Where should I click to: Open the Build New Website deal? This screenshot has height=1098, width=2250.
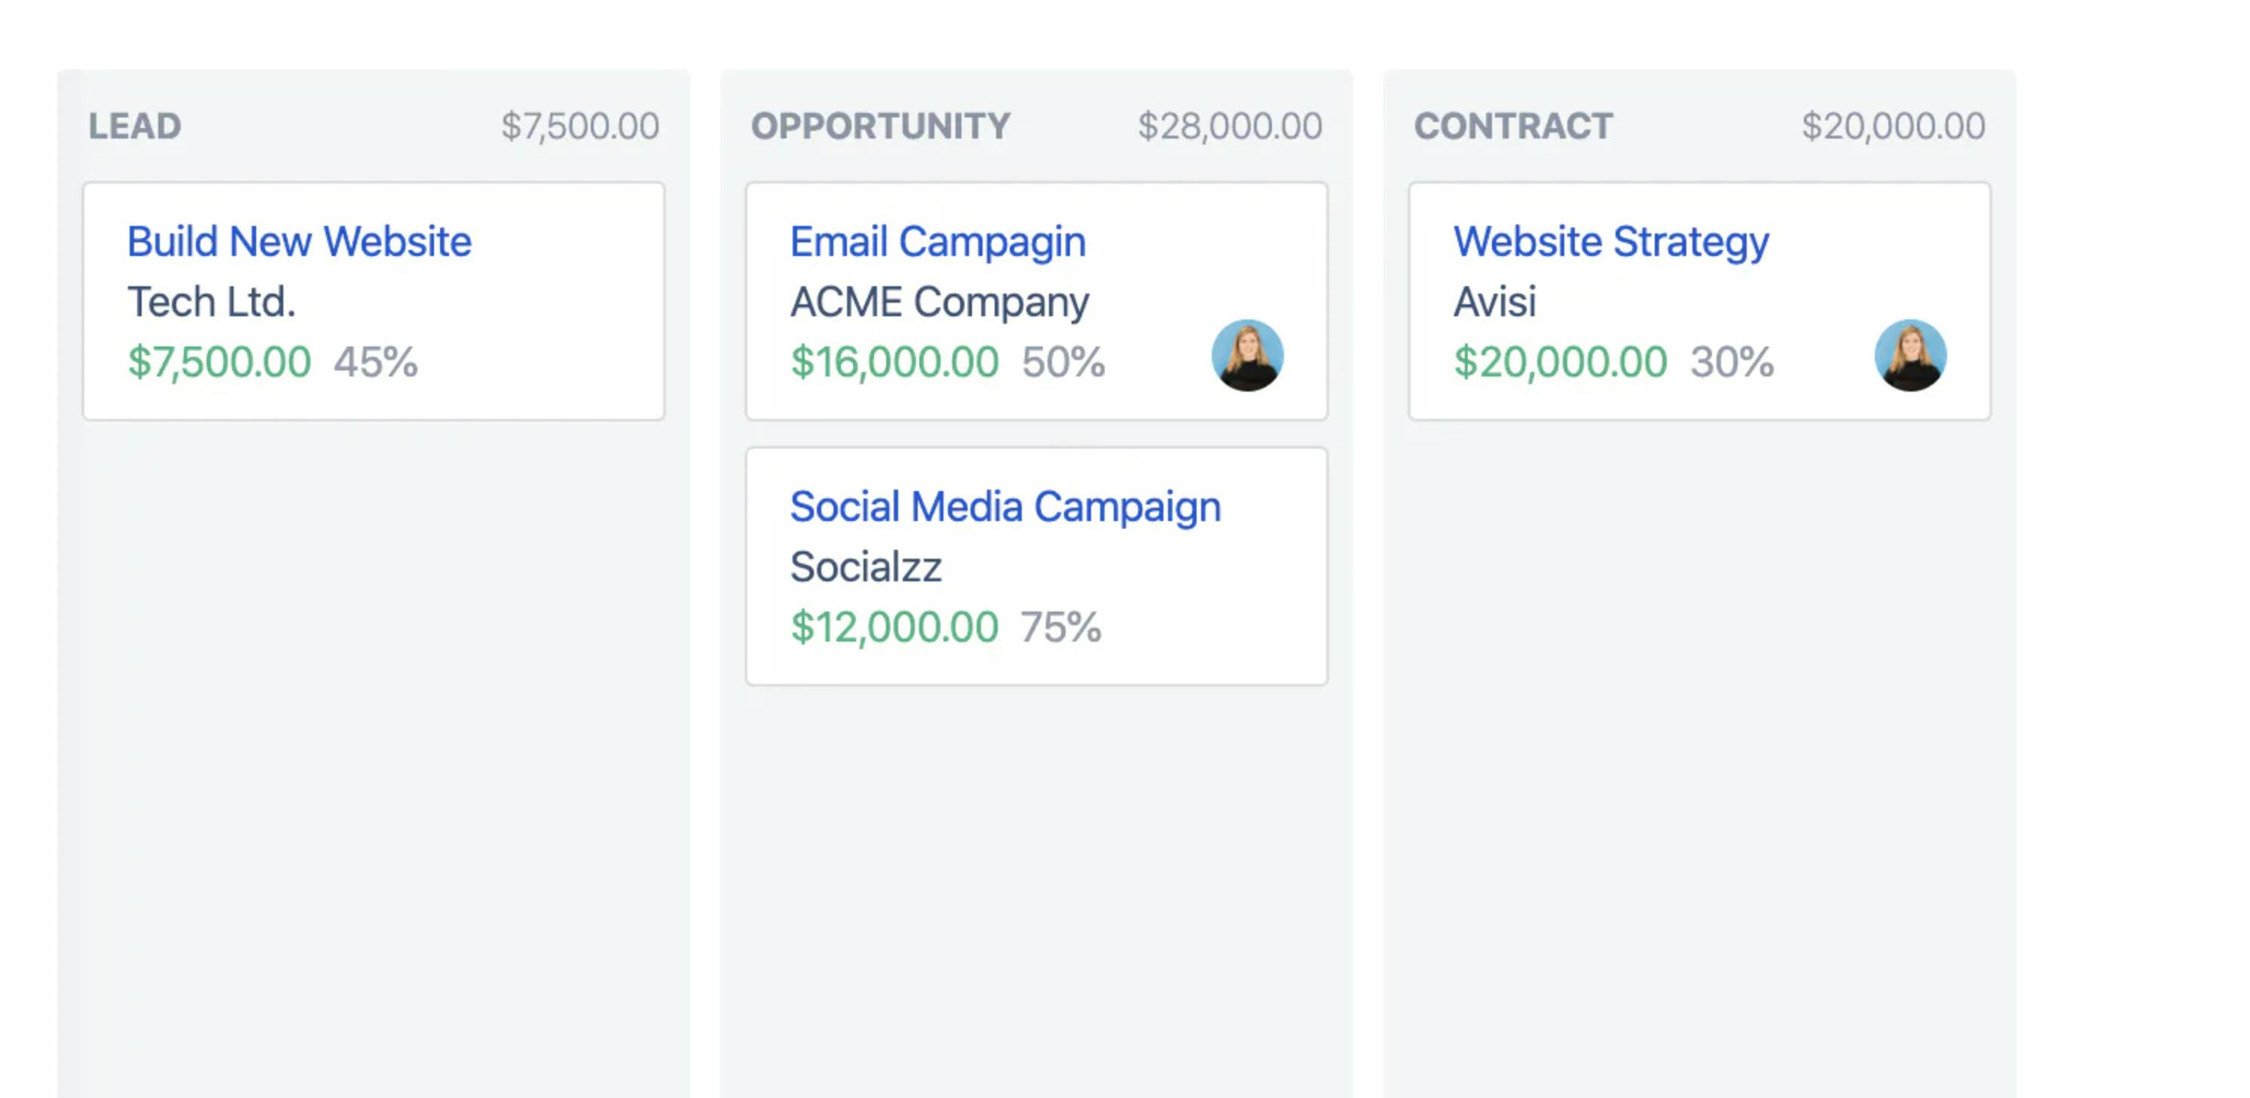(298, 242)
